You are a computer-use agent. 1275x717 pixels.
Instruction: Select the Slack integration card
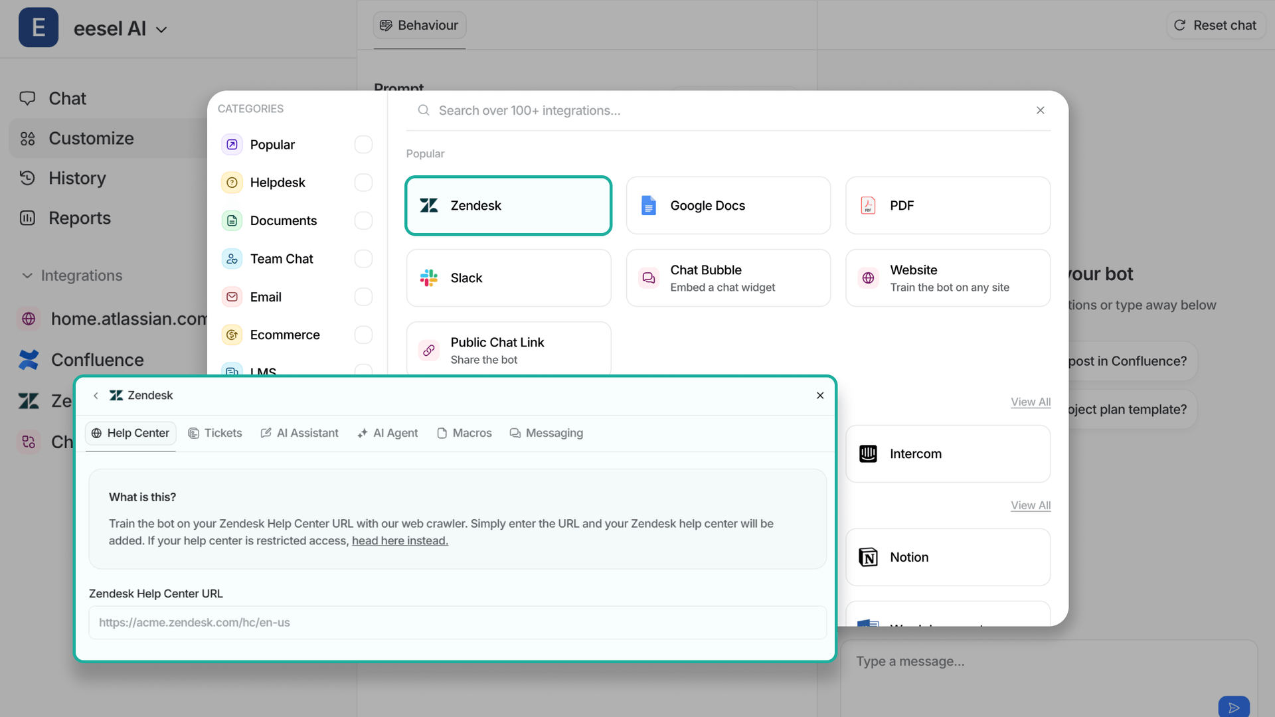click(509, 278)
